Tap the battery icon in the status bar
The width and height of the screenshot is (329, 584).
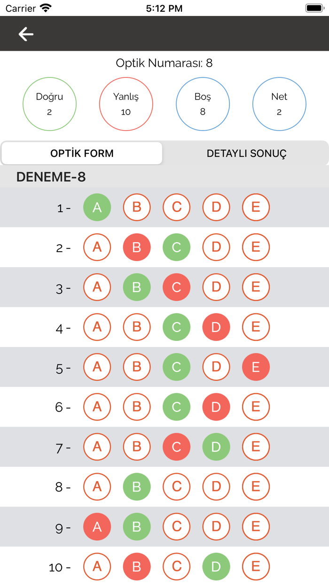[312, 8]
